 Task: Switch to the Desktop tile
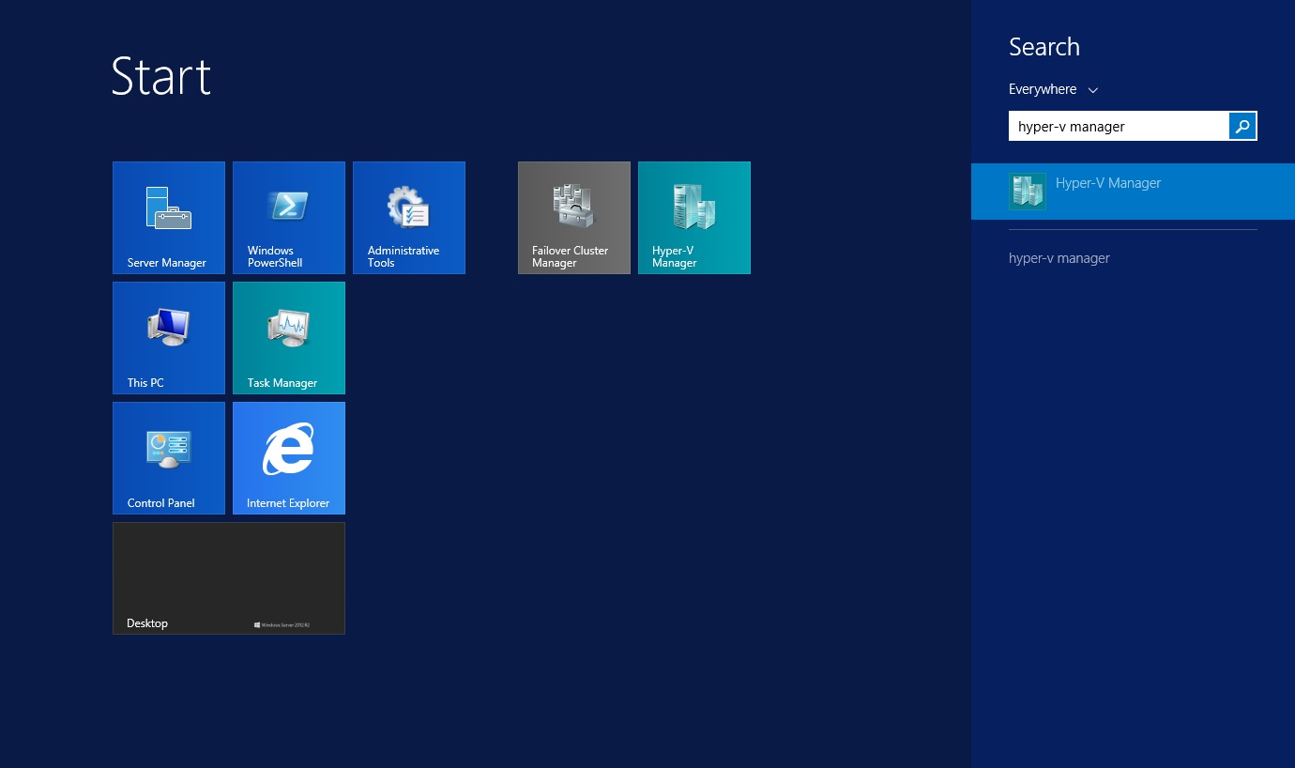[229, 577]
